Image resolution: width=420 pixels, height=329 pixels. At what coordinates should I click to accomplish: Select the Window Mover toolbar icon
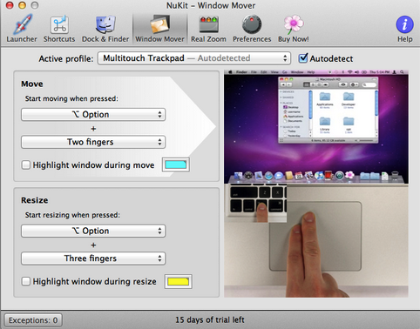tap(159, 29)
